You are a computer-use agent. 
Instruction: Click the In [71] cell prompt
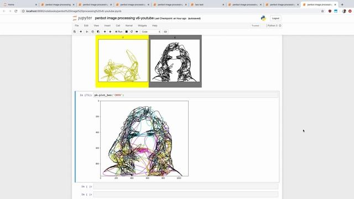[86, 95]
